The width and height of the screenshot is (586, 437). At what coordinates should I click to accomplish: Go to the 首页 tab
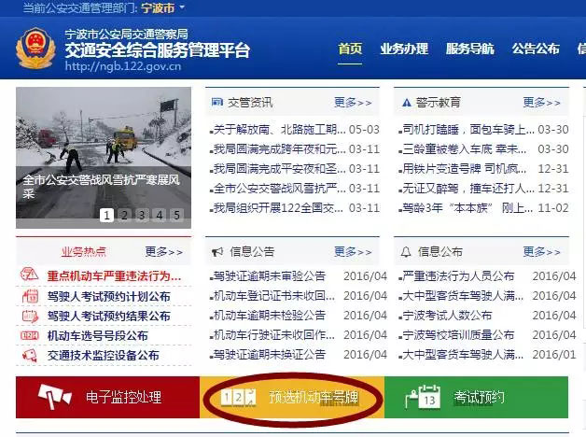click(x=350, y=49)
